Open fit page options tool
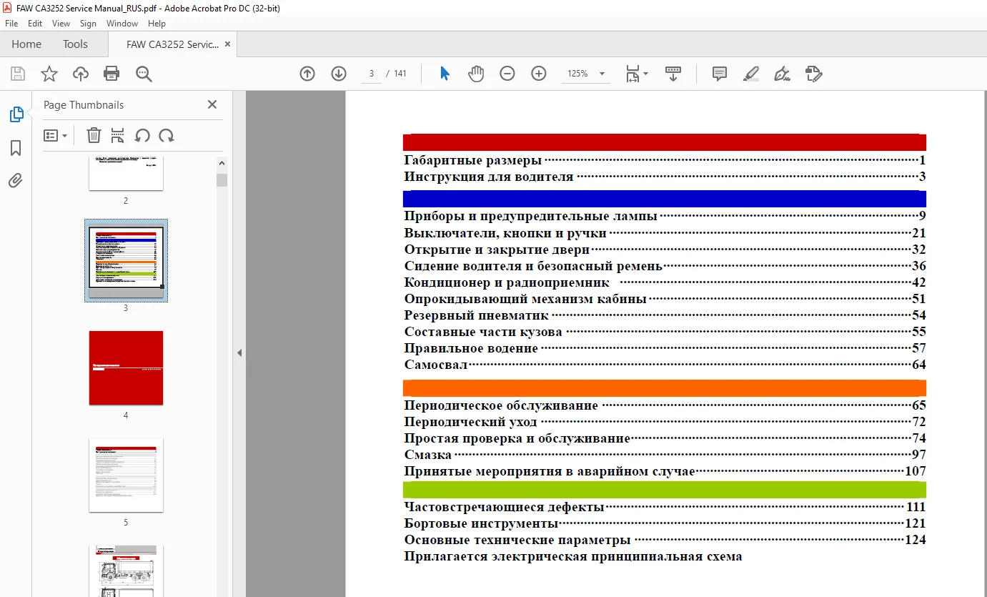The width and height of the screenshot is (987, 597). tap(636, 74)
